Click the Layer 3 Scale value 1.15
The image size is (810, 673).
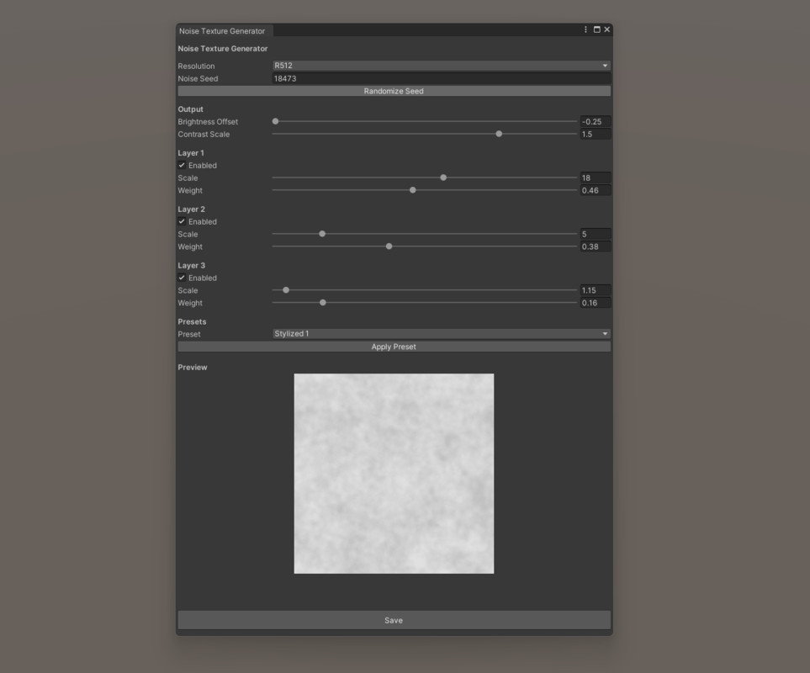click(x=596, y=290)
